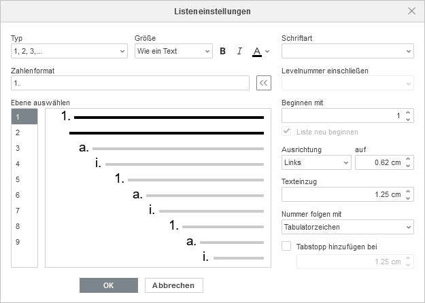The width and height of the screenshot is (425, 303).
Task: Open the font color picker
Action: (260, 51)
